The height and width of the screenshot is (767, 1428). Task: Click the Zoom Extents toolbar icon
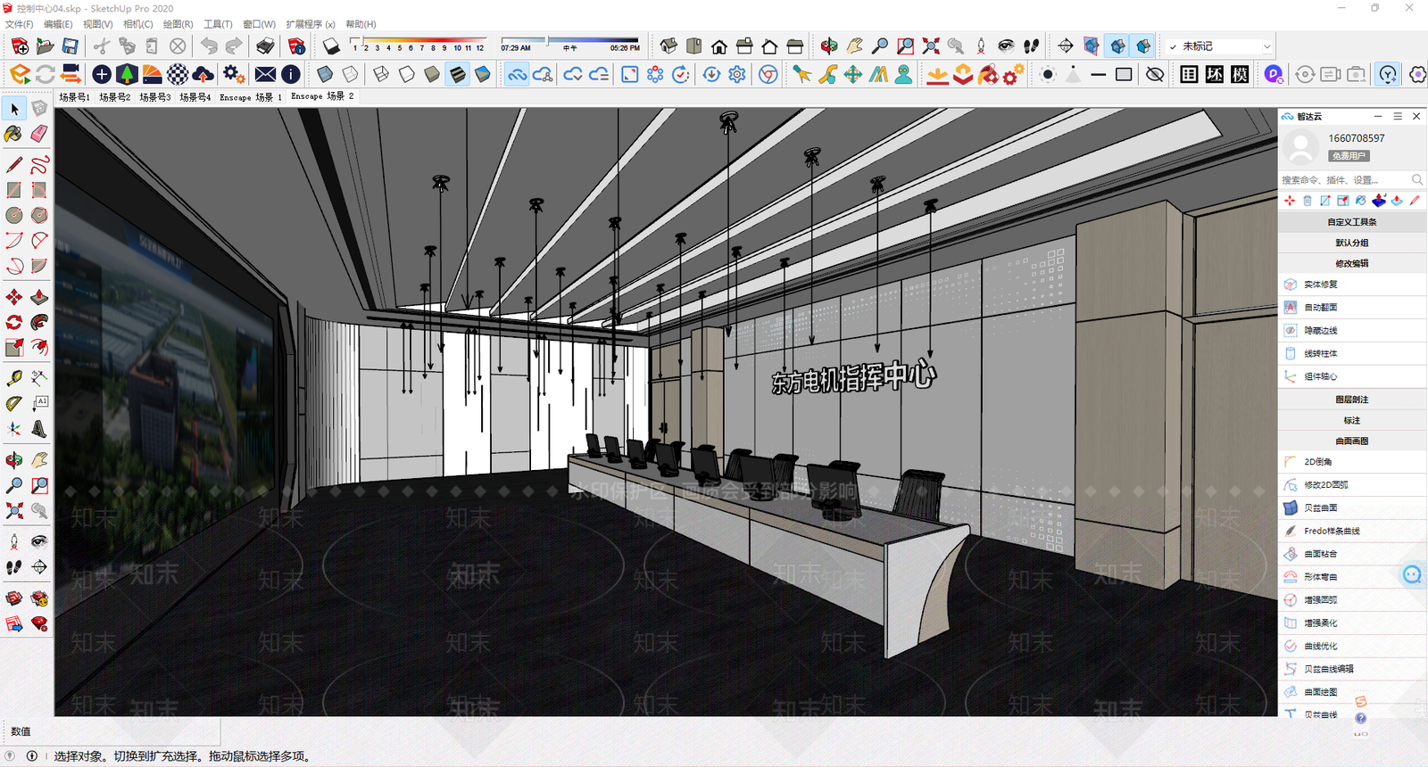click(931, 45)
